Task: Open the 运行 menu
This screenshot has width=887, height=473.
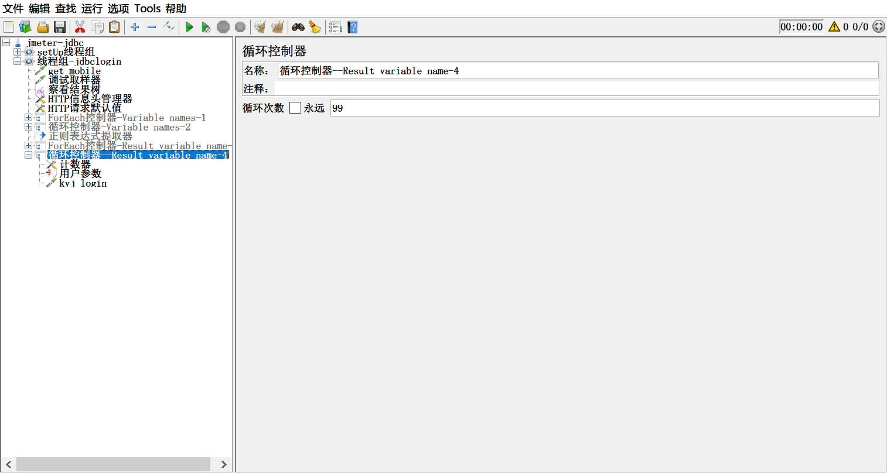Action: tap(91, 8)
